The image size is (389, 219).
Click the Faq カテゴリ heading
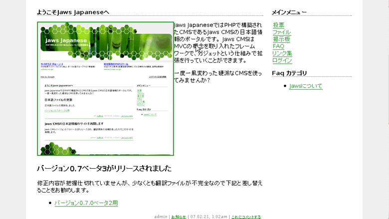point(290,73)
